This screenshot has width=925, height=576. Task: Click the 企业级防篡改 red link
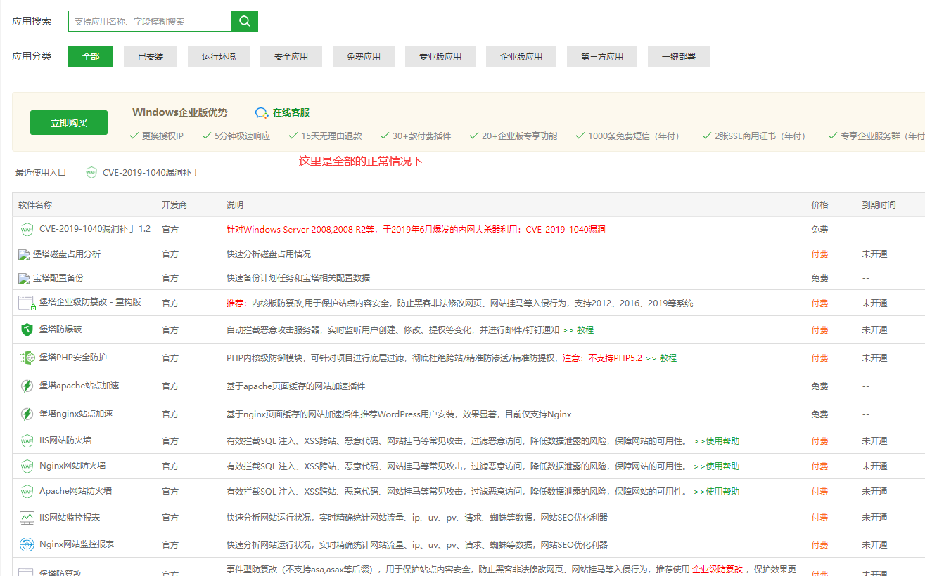pos(717,570)
